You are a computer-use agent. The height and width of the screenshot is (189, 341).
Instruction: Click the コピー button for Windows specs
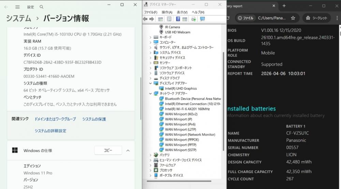click(x=108, y=150)
